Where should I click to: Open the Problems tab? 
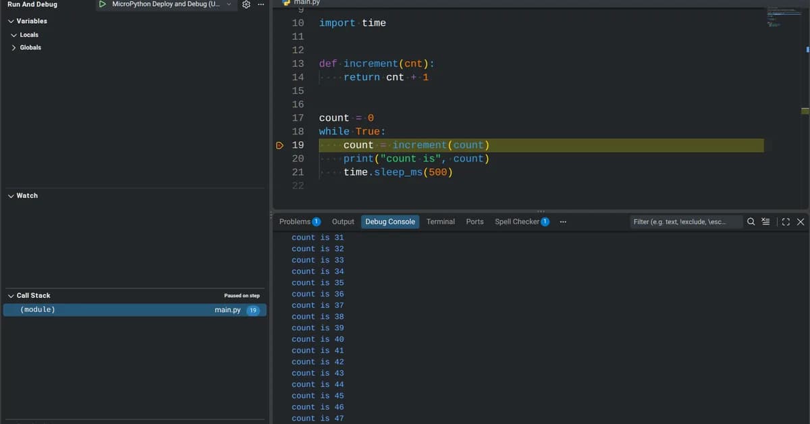click(300, 221)
